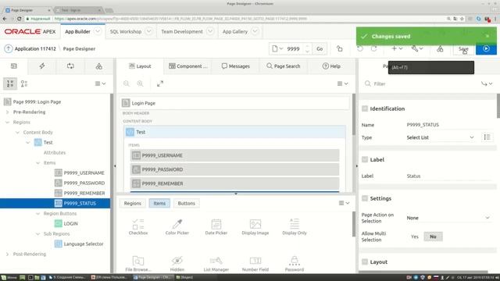Image resolution: width=500 pixels, height=281 pixels.
Task: Run the page with play button
Action: [486, 48]
